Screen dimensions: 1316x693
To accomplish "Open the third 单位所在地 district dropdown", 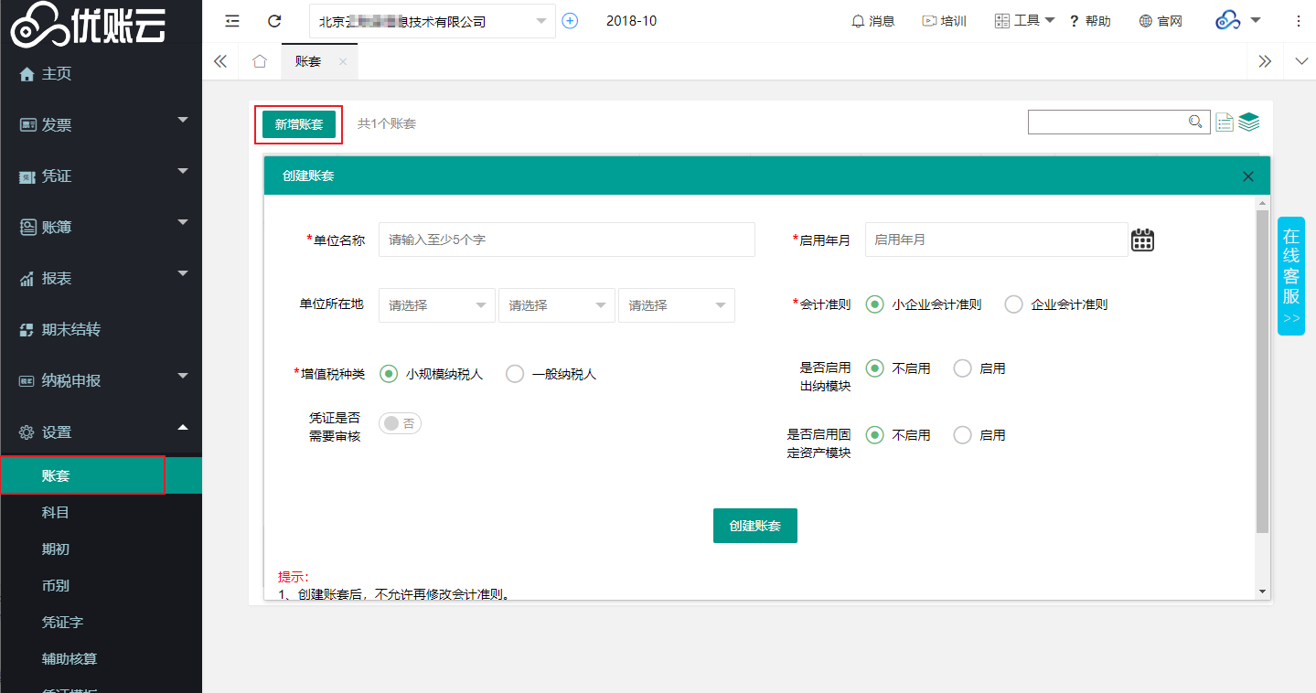I will [x=677, y=305].
